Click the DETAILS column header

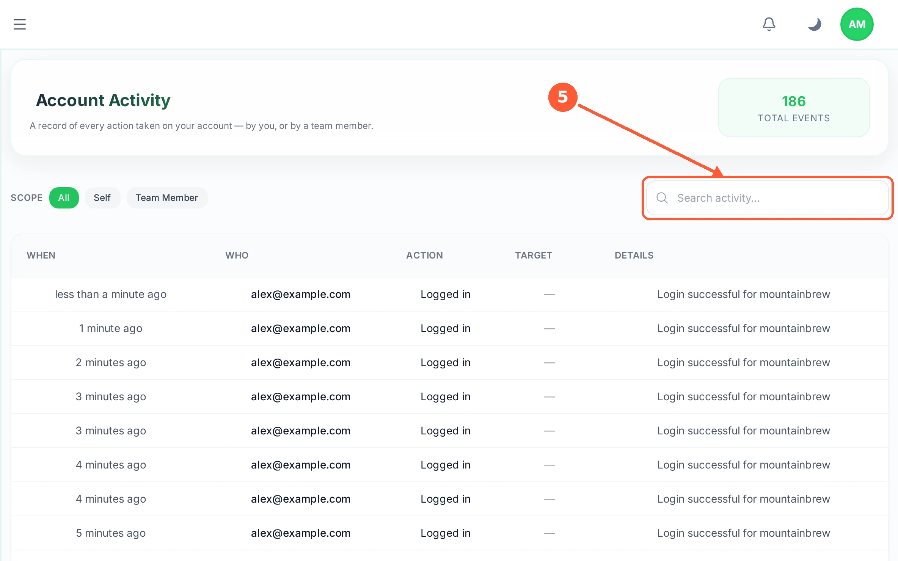634,255
